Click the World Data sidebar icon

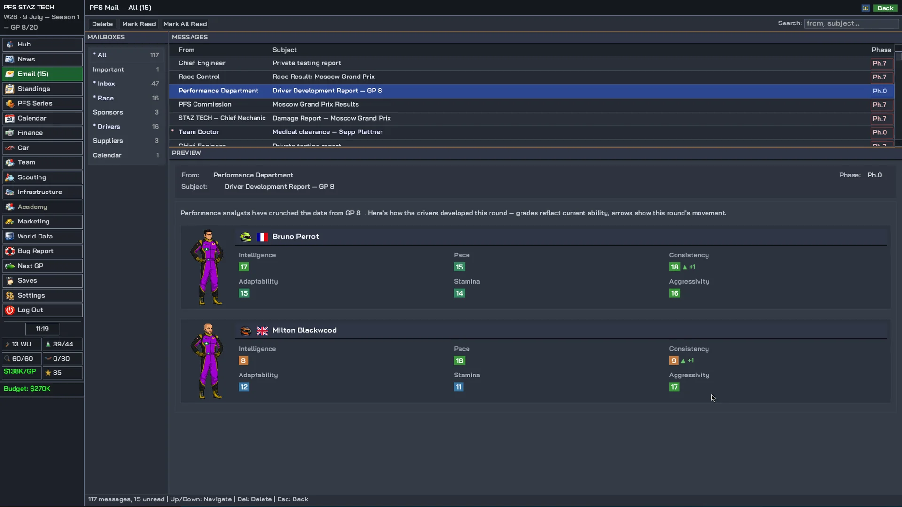click(9, 237)
